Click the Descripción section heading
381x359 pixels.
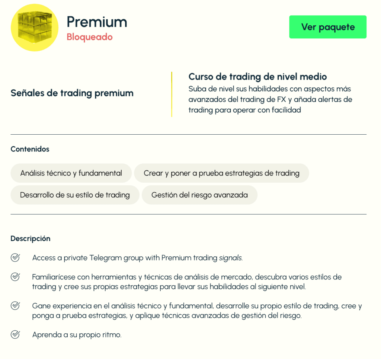(30, 238)
